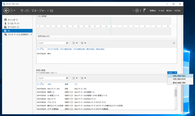Open performance list options icon
The width and height of the screenshot is (195, 116).
coord(74,43)
